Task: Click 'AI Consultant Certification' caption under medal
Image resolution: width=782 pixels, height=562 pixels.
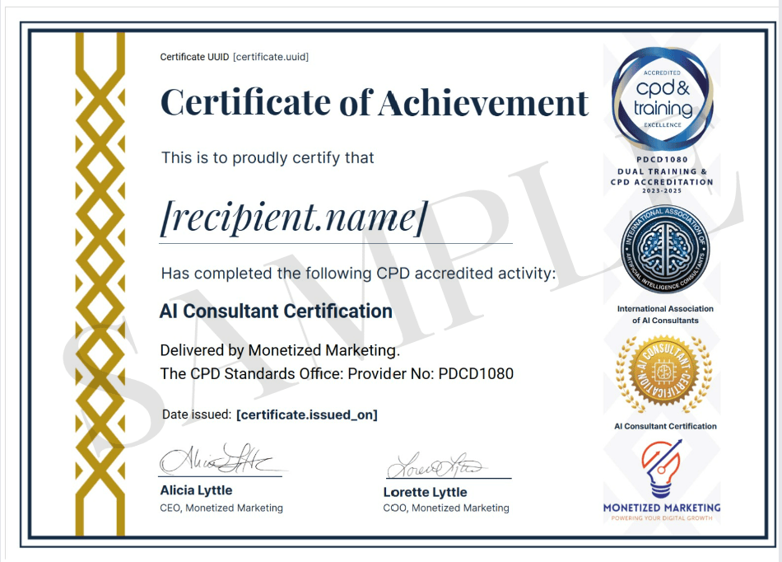Action: pyautogui.click(x=665, y=426)
